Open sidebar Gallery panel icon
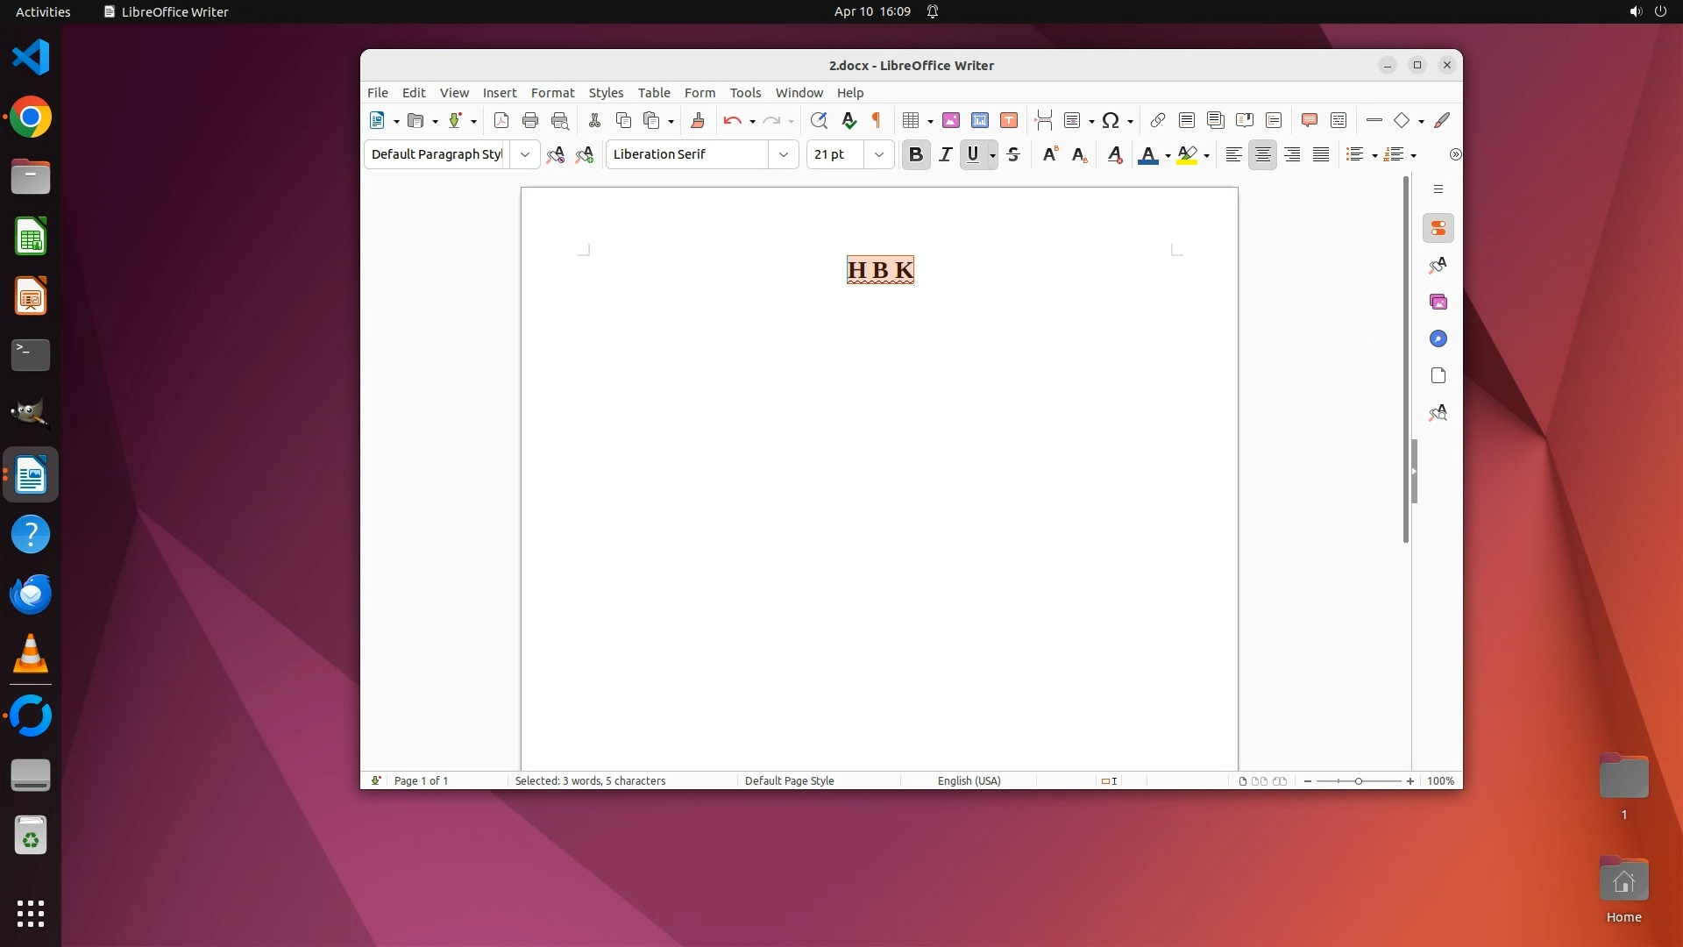This screenshot has height=947, width=1683. 1438,303
